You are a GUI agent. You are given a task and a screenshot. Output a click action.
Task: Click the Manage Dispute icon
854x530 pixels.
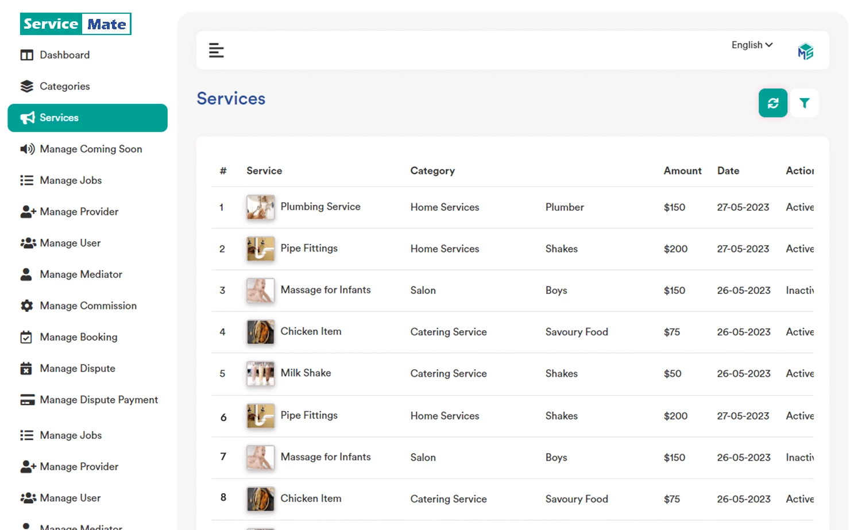(27, 368)
